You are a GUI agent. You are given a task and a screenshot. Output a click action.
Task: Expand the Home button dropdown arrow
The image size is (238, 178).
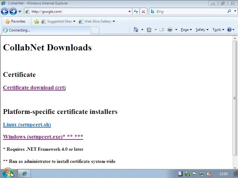coord(142,30)
